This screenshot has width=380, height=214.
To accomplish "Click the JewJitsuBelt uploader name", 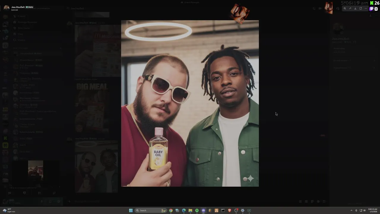I will pos(18,7).
